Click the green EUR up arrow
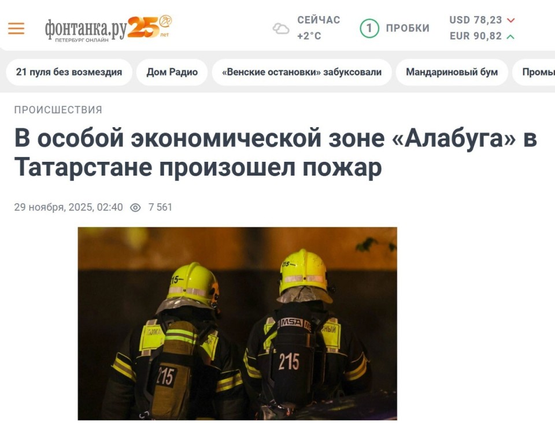 click(x=510, y=36)
